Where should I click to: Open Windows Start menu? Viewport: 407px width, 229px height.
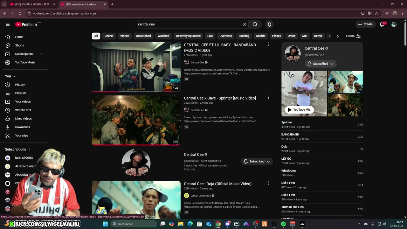click(x=105, y=224)
